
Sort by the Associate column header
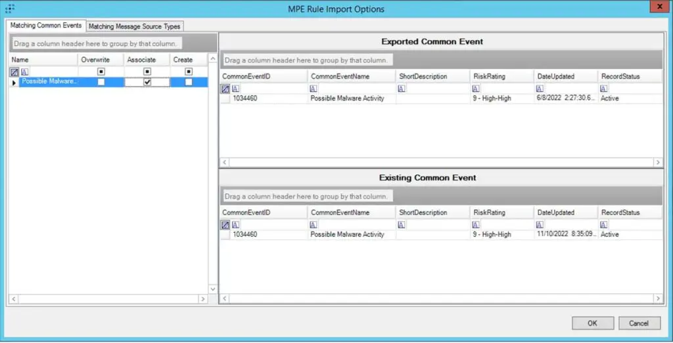(147, 60)
